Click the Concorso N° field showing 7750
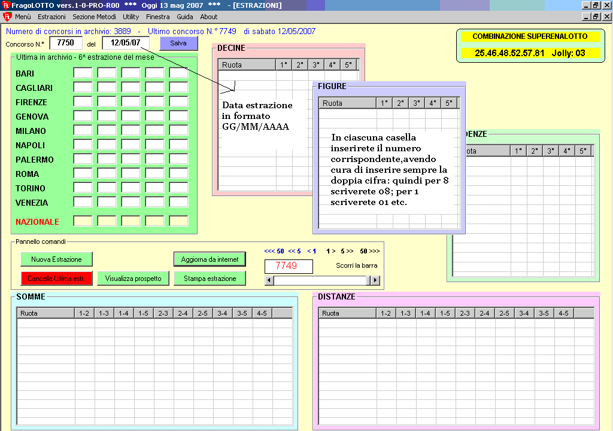Viewport: 613px width, 431px height. (x=65, y=43)
